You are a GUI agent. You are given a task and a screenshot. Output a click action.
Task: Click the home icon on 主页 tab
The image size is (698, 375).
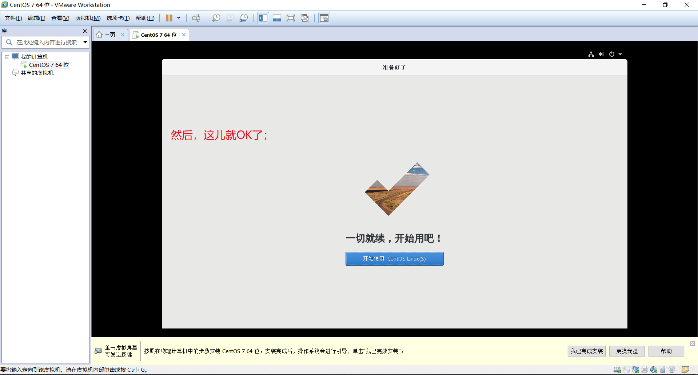tap(99, 35)
